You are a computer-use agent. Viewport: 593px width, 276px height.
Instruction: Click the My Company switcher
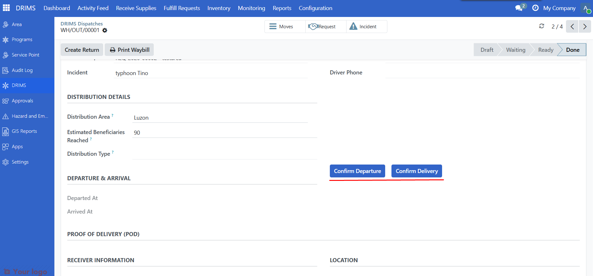pos(559,8)
